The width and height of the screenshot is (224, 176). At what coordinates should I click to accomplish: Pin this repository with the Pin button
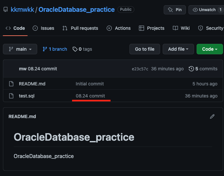coord(174,10)
